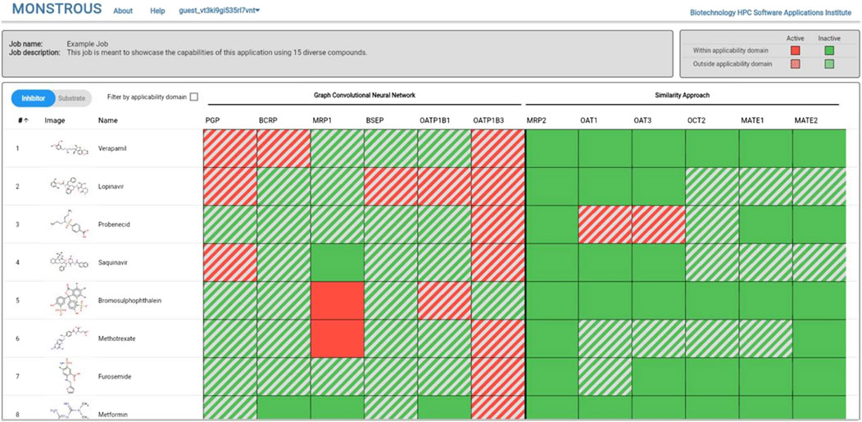Click legend swatch Active within applicability domain
Screen dimensions: 862x422
click(x=795, y=51)
